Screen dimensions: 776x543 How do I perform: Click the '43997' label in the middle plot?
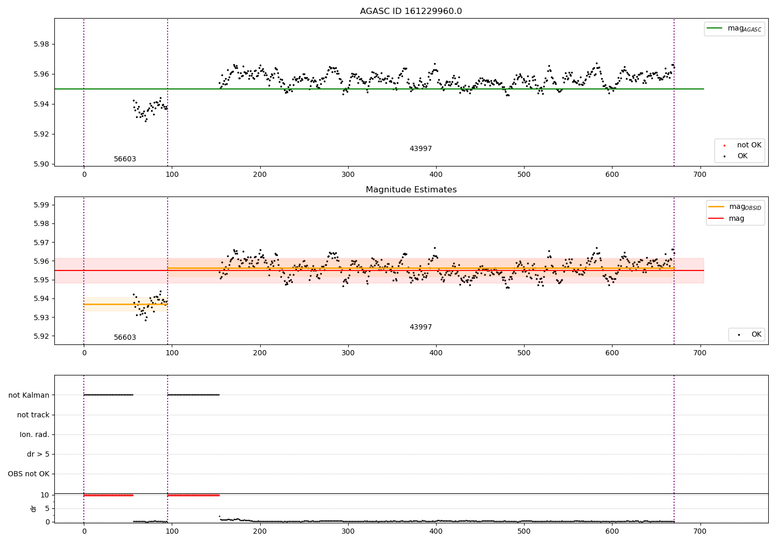[421, 327]
